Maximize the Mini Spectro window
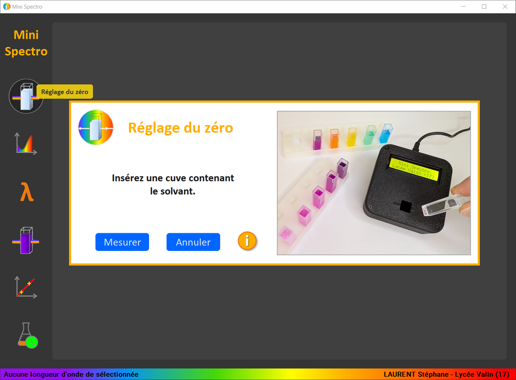Image resolution: width=516 pixels, height=380 pixels. (x=484, y=7)
